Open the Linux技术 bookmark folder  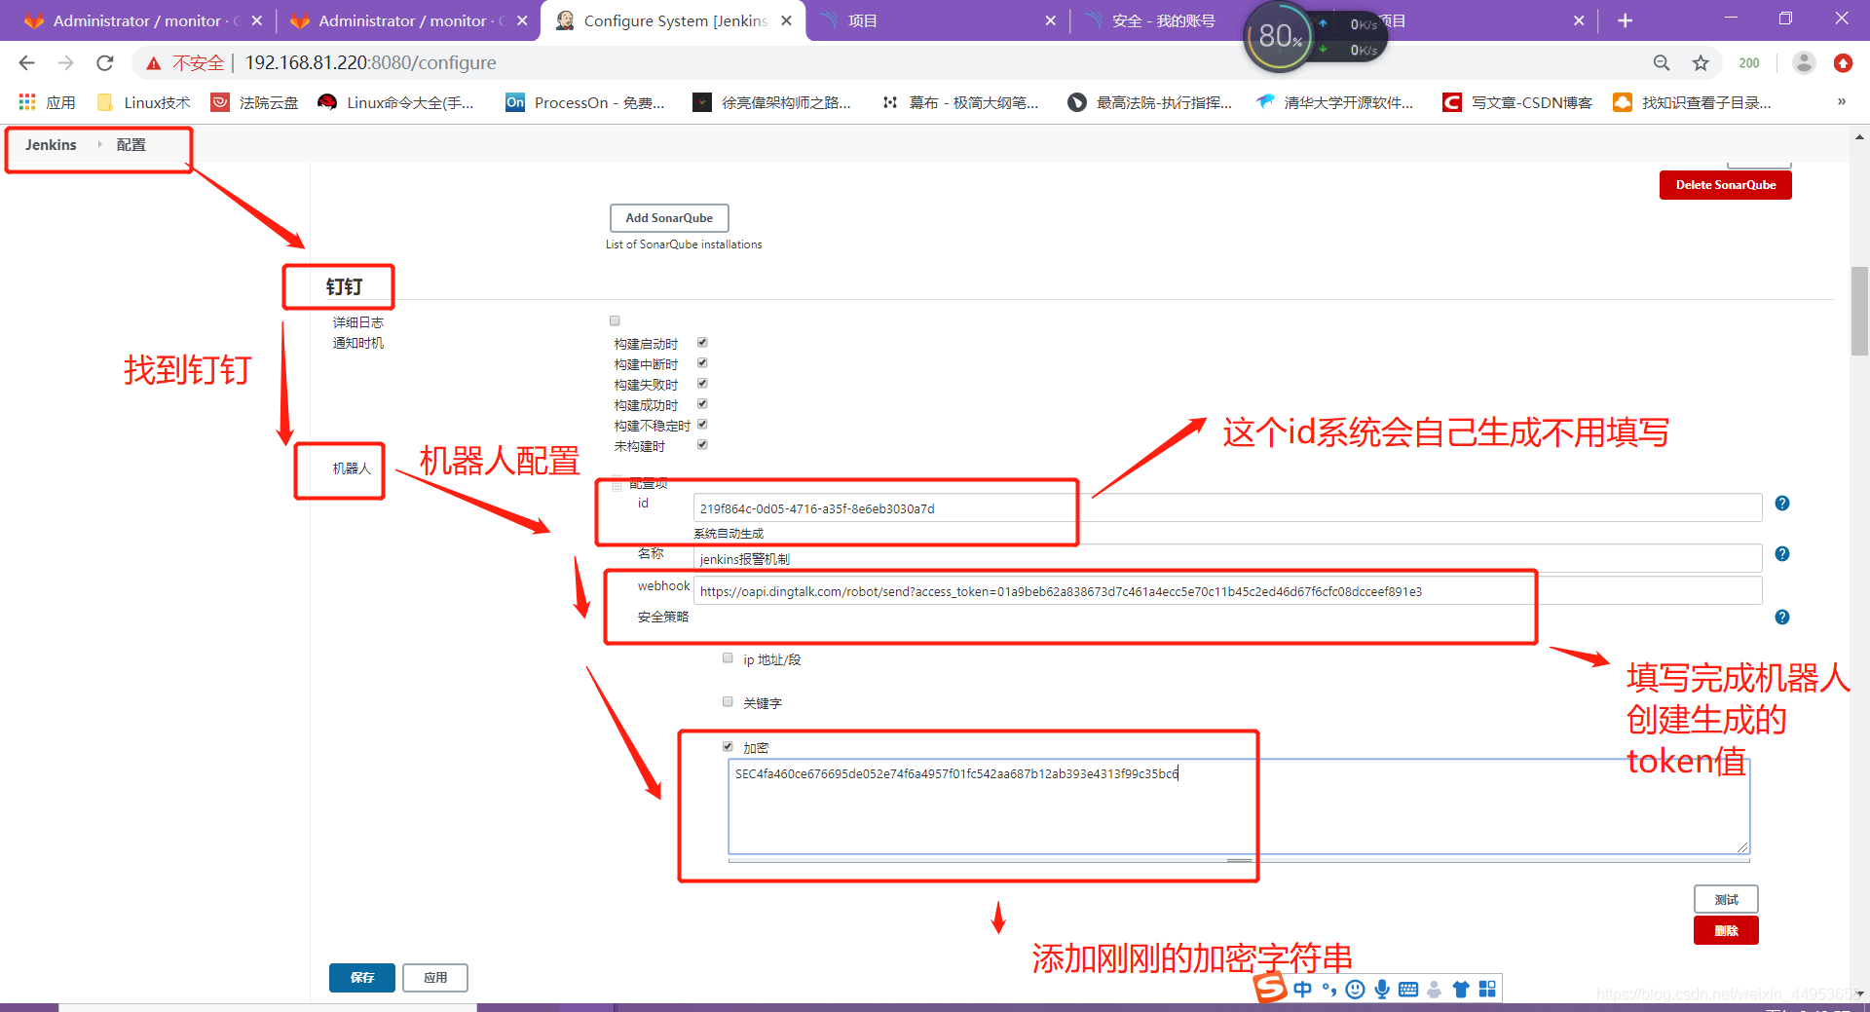pos(144,102)
